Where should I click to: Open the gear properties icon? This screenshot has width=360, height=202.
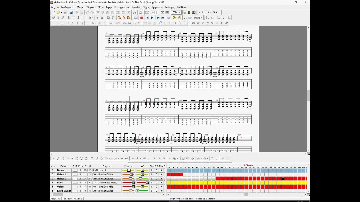click(x=140, y=12)
